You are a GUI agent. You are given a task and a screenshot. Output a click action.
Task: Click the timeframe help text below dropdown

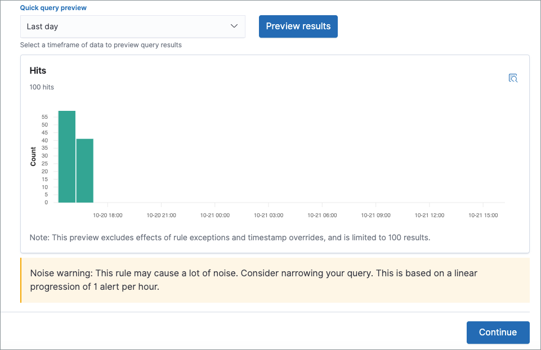101,45
